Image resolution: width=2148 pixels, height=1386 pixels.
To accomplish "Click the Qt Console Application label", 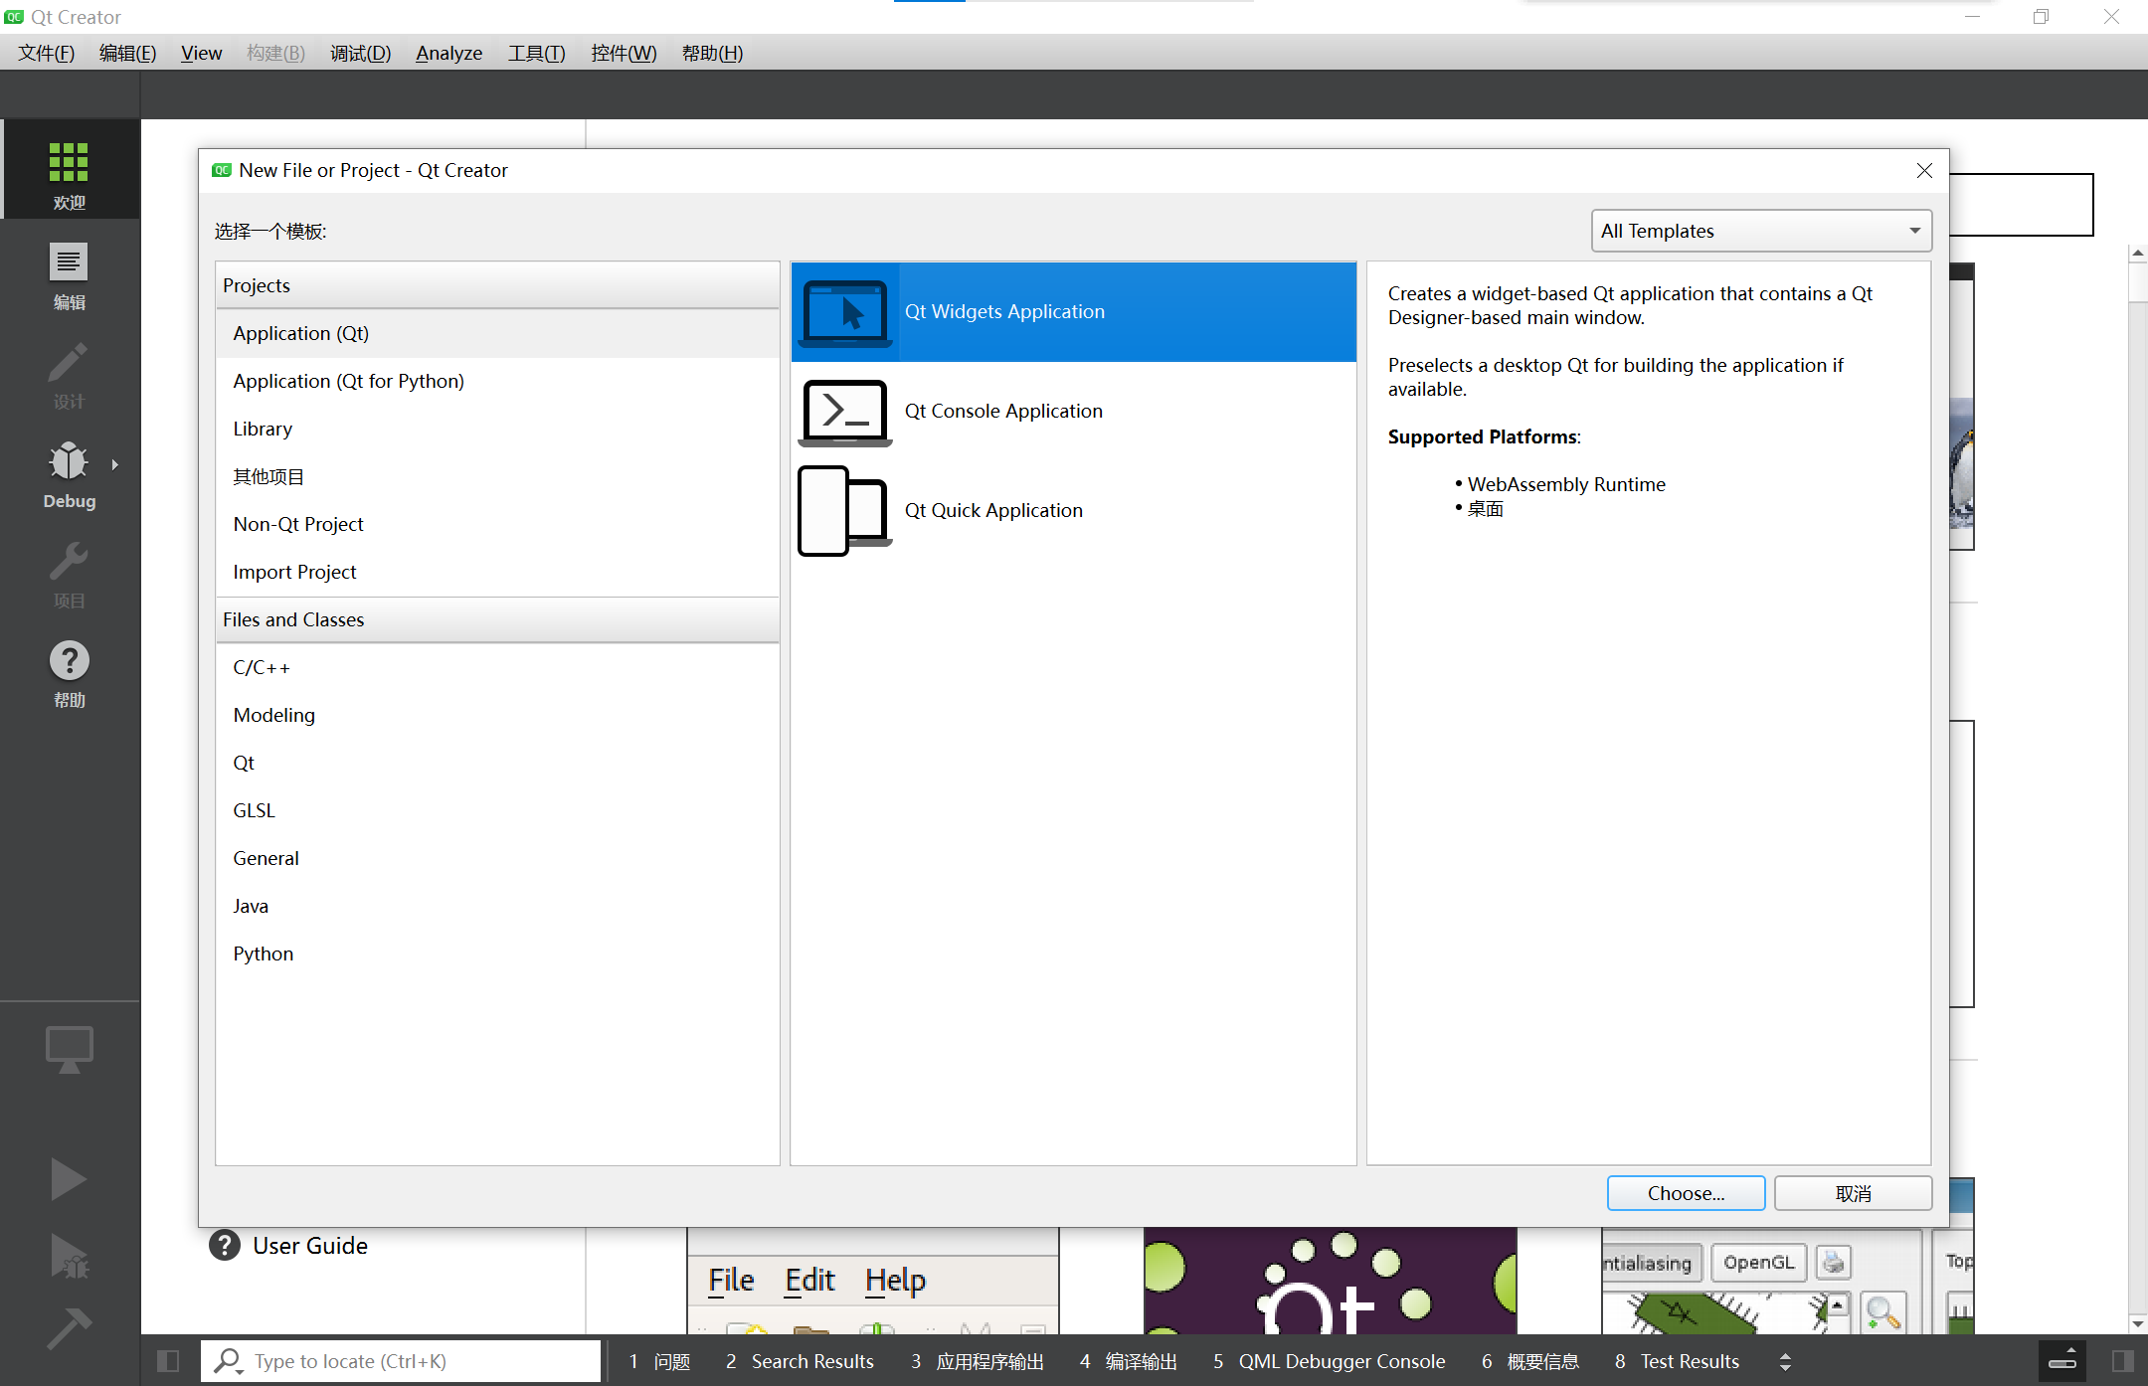I will [1003, 411].
